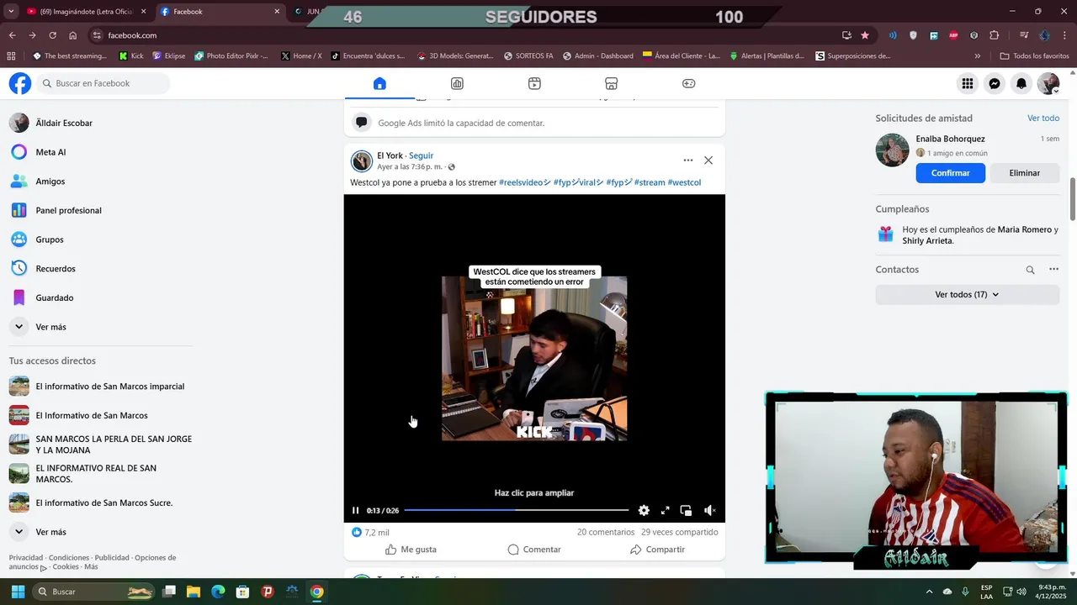Open the Marketplace store icon in top nav

pos(612,83)
